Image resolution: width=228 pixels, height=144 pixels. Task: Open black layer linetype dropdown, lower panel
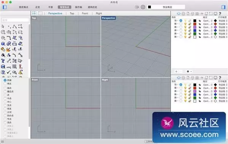tap(208, 85)
